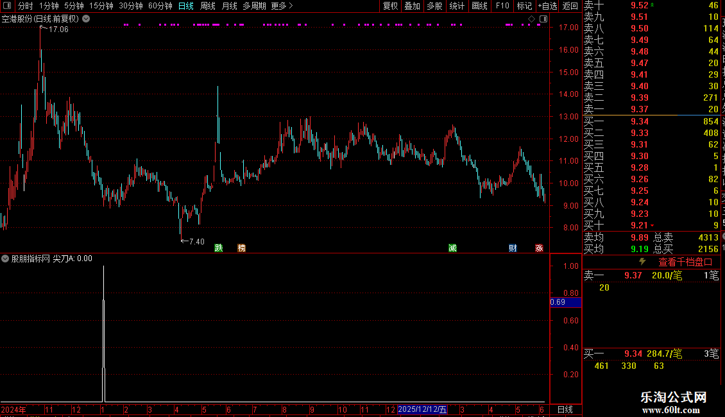Click the 7.40 low price label

click(x=196, y=241)
